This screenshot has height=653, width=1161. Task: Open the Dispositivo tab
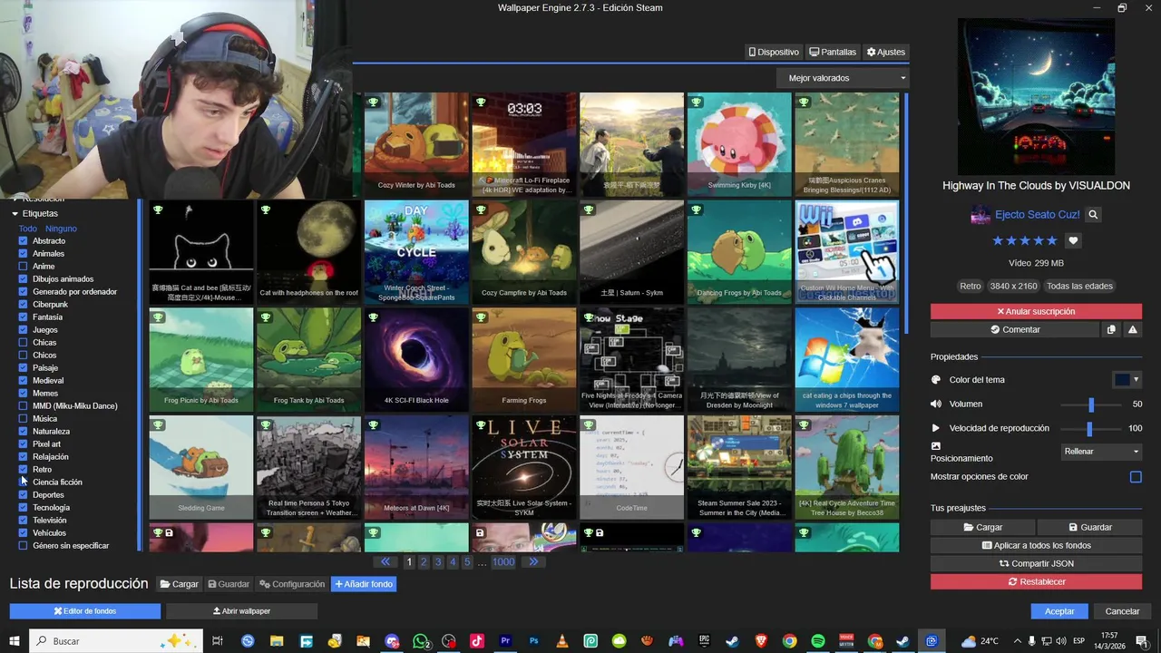pos(774,53)
